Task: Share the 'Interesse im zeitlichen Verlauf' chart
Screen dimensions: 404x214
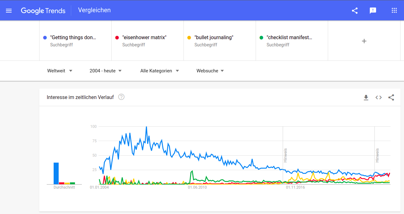Action: (x=391, y=97)
